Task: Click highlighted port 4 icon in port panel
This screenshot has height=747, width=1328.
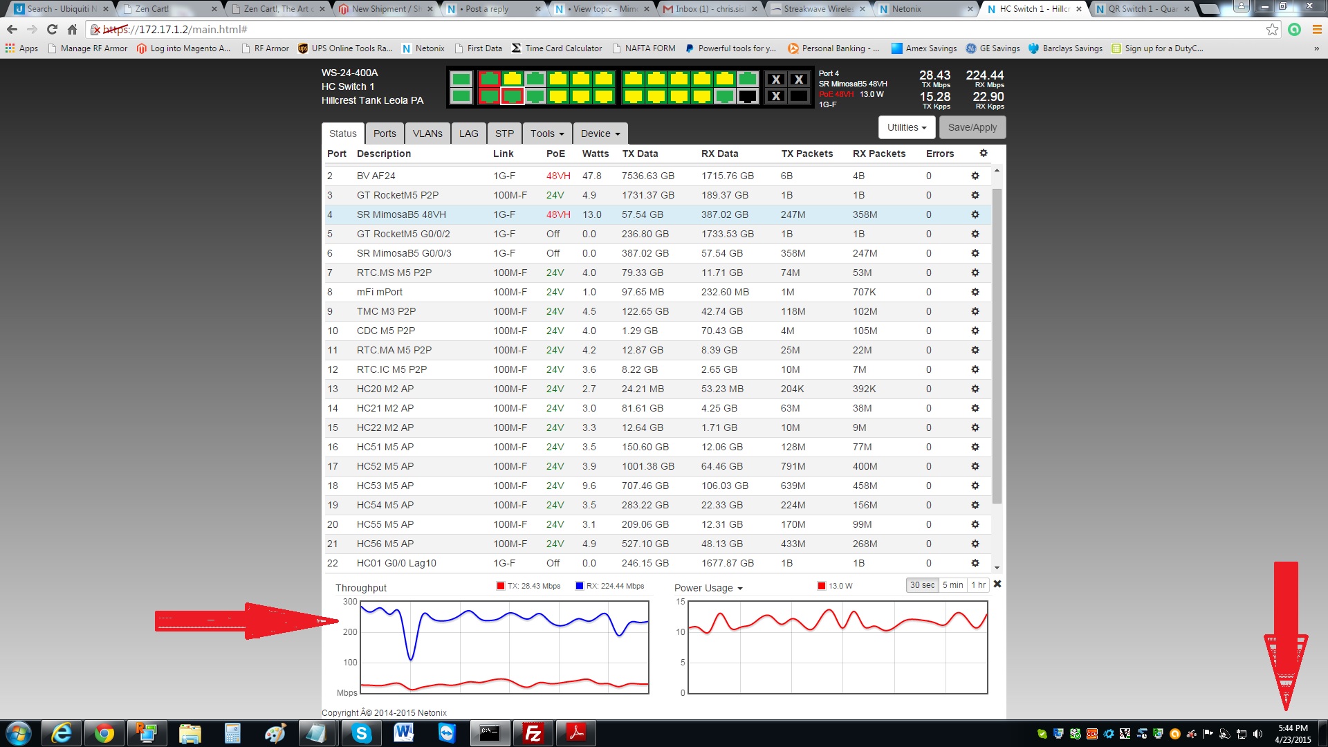Action: [512, 95]
